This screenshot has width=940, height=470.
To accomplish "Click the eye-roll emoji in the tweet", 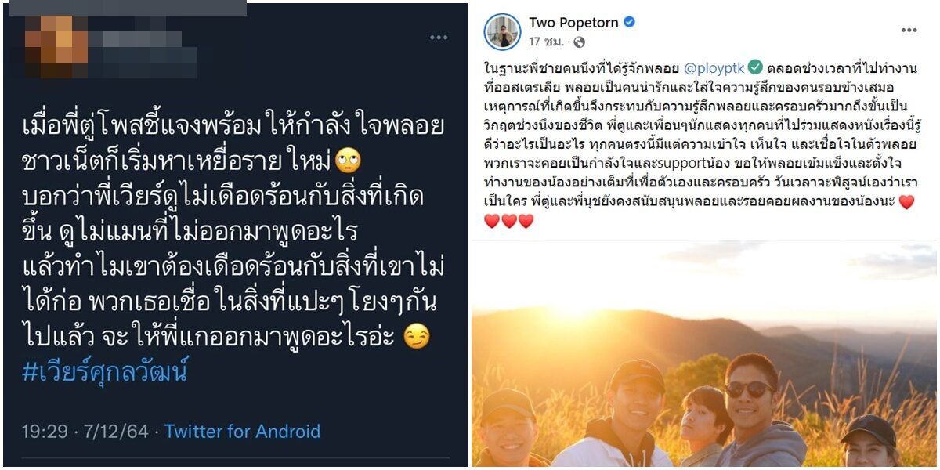I will point(347,161).
